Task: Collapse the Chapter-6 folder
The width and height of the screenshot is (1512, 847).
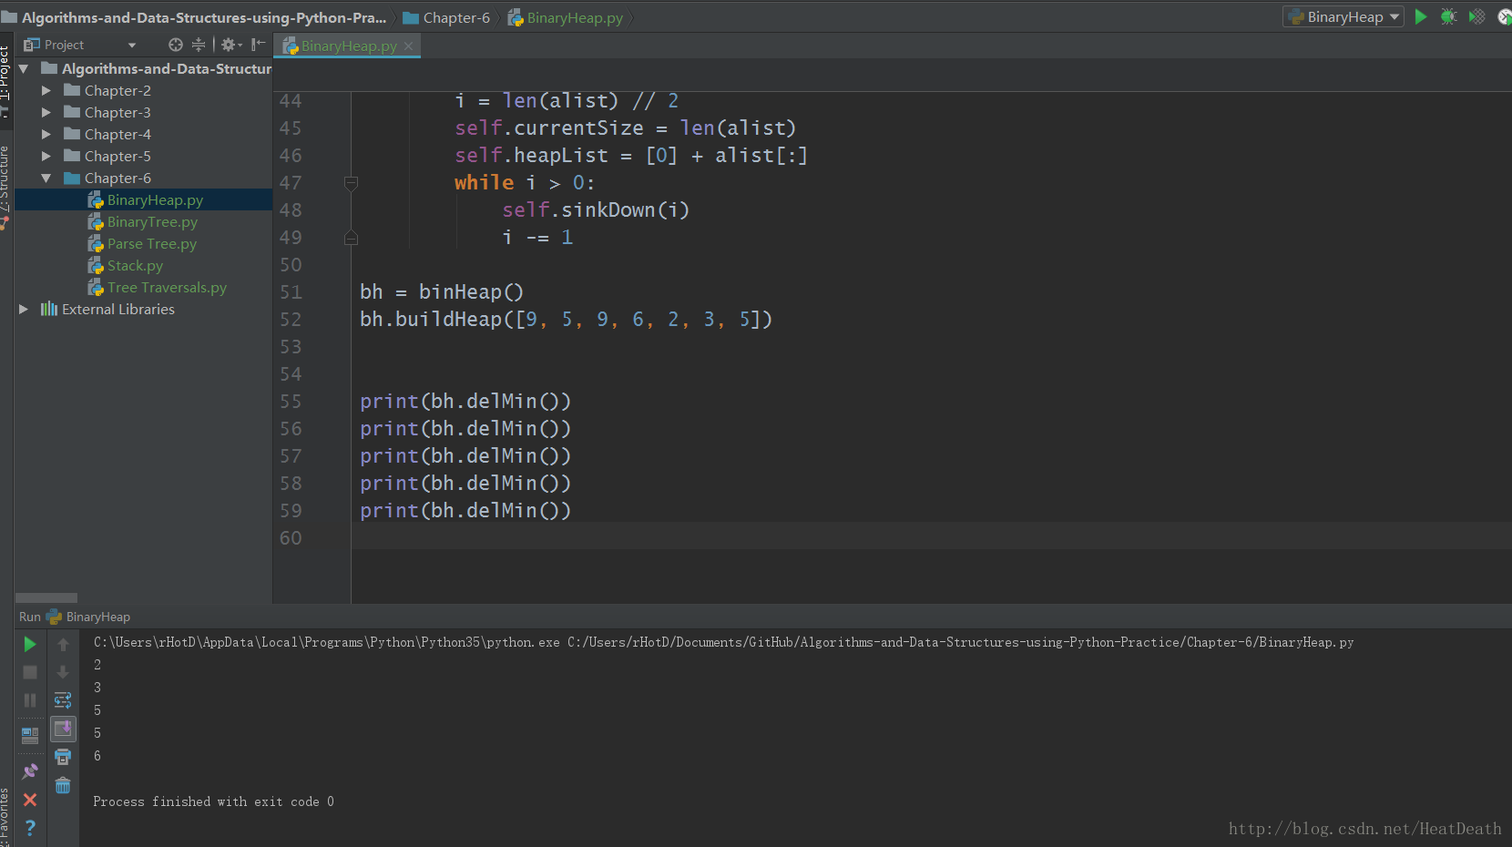Action: 46,179
